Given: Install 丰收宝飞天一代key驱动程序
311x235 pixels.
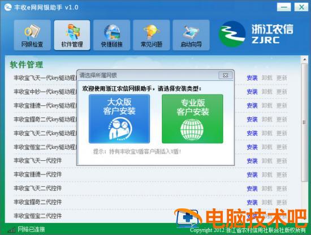Looking at the screenshot, I should tap(252, 78).
